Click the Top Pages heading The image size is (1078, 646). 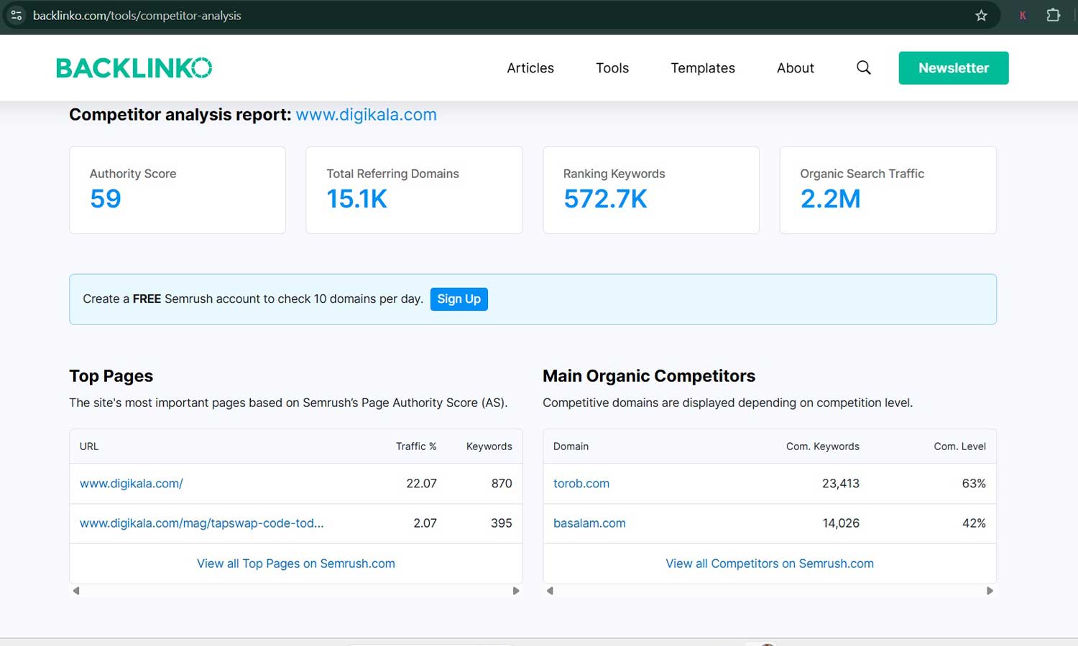111,376
